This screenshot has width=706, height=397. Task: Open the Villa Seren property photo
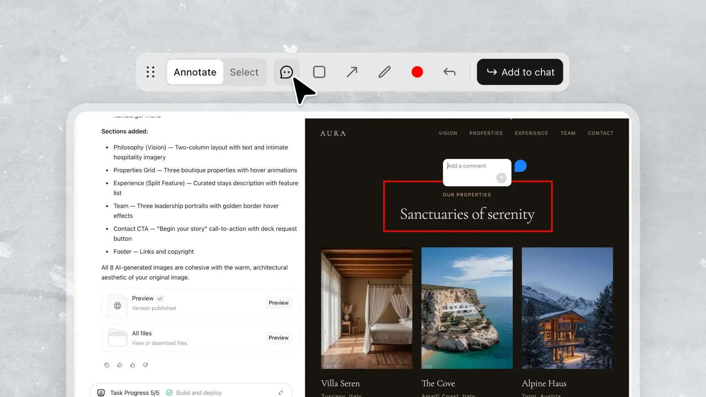coord(367,308)
